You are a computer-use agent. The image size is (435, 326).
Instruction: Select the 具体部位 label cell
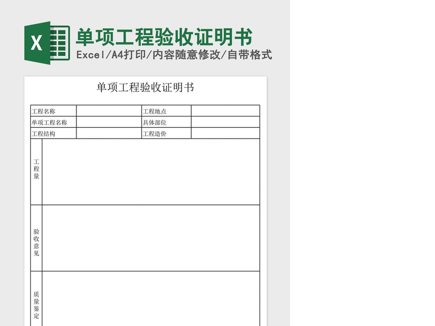pos(166,122)
